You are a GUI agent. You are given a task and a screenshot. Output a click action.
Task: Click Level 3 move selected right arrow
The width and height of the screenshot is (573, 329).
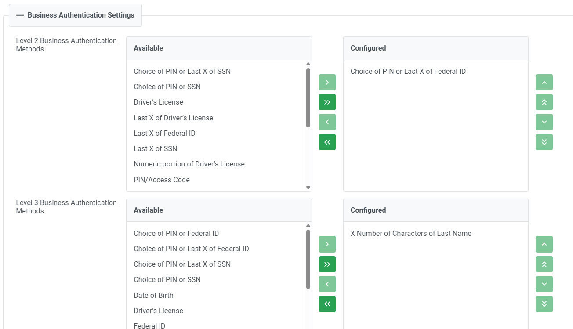point(327,244)
